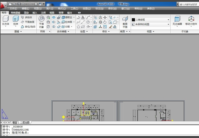Click the polygon draw tool icon
This screenshot has width=199, height=138.
pos(78,27)
